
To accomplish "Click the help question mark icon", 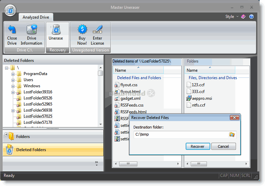I will [251, 17].
